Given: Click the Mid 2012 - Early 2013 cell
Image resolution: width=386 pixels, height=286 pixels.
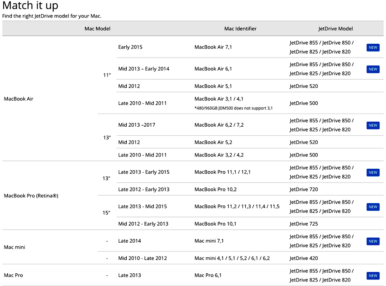Looking at the screenshot, I should tap(143, 224).
